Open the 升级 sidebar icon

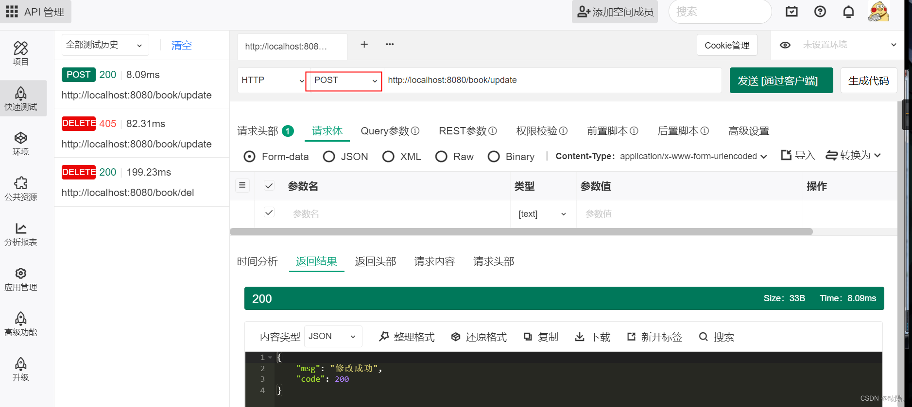[x=20, y=364]
